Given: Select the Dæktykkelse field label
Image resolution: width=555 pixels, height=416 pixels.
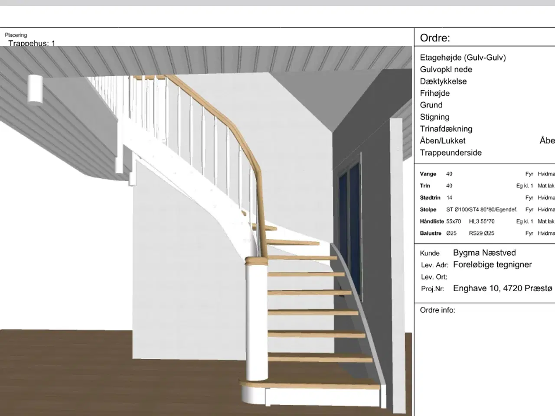Looking at the screenshot, I should point(443,81).
